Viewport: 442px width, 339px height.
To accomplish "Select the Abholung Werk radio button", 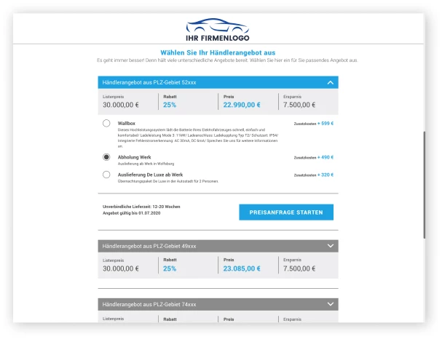I will [x=106, y=156].
